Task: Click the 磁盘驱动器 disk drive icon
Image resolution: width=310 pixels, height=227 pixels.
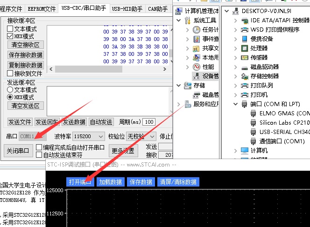Action: pos(245,68)
